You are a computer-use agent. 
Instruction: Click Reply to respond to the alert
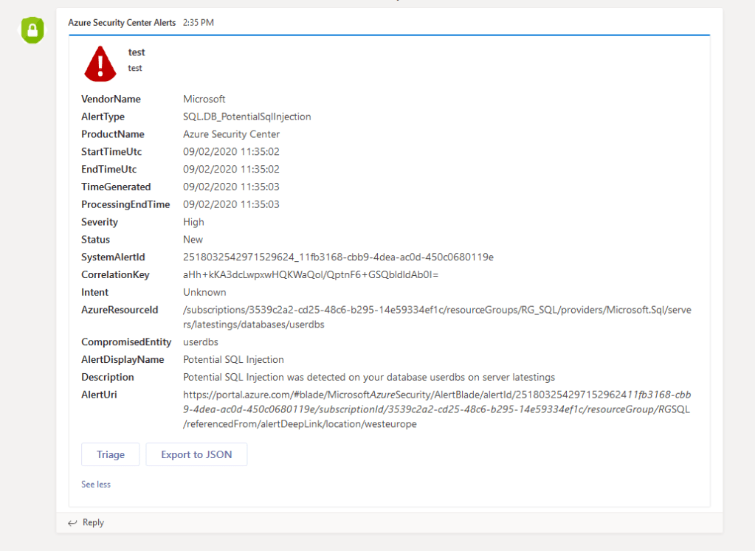93,523
